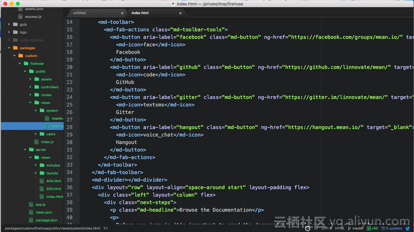Screen dimensions: 414x232
Task: Expand the gulp folder chevron
Action: click(9, 24)
